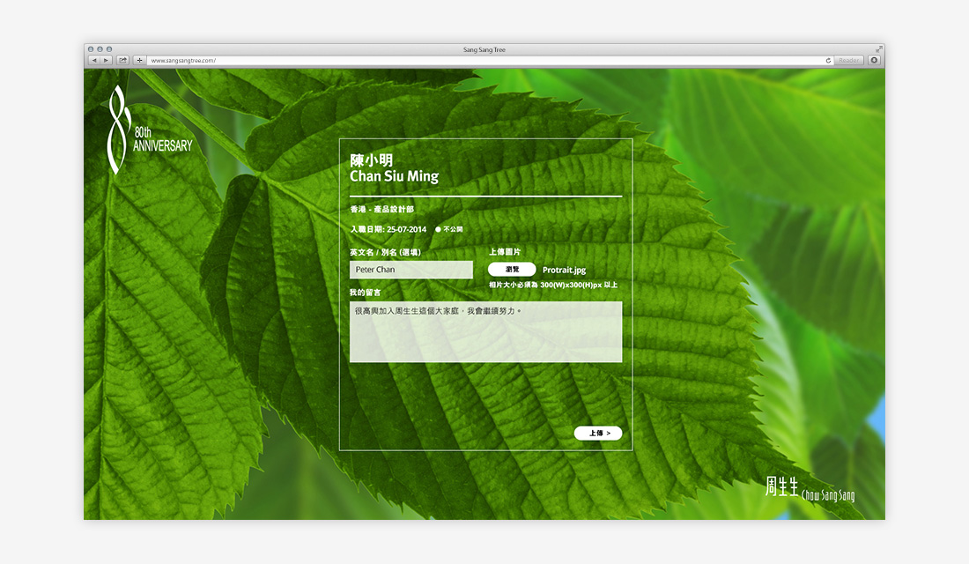Reload the page with the refresh icon
Image resolution: width=969 pixels, height=564 pixels.
click(x=828, y=61)
